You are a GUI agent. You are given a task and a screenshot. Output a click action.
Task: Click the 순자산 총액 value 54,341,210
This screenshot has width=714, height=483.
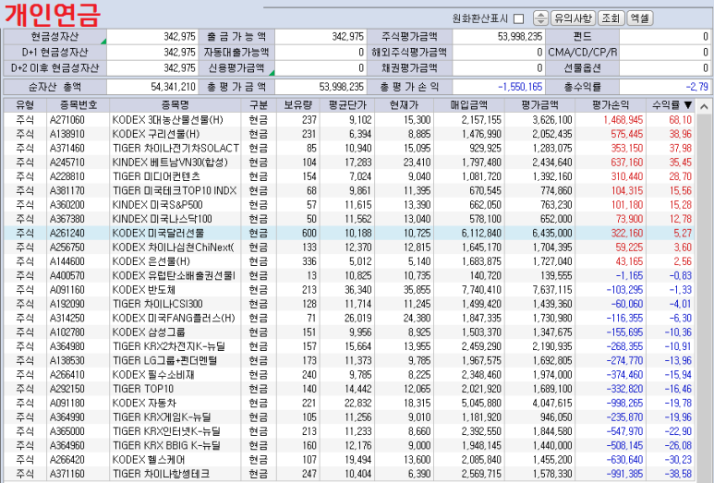point(173,87)
